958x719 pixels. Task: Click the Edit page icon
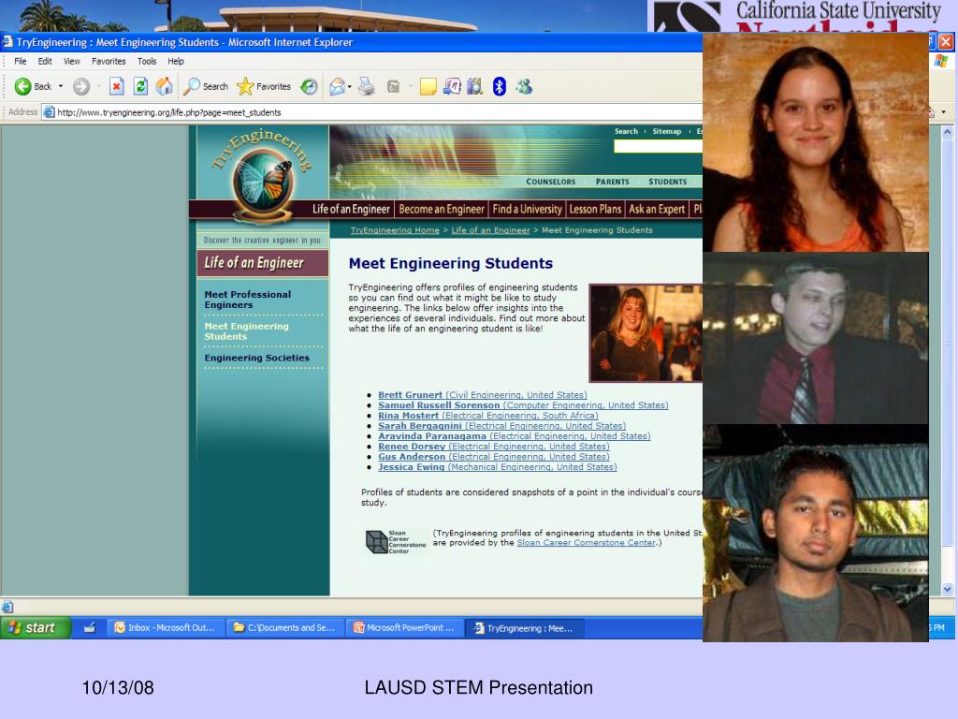pos(394,87)
